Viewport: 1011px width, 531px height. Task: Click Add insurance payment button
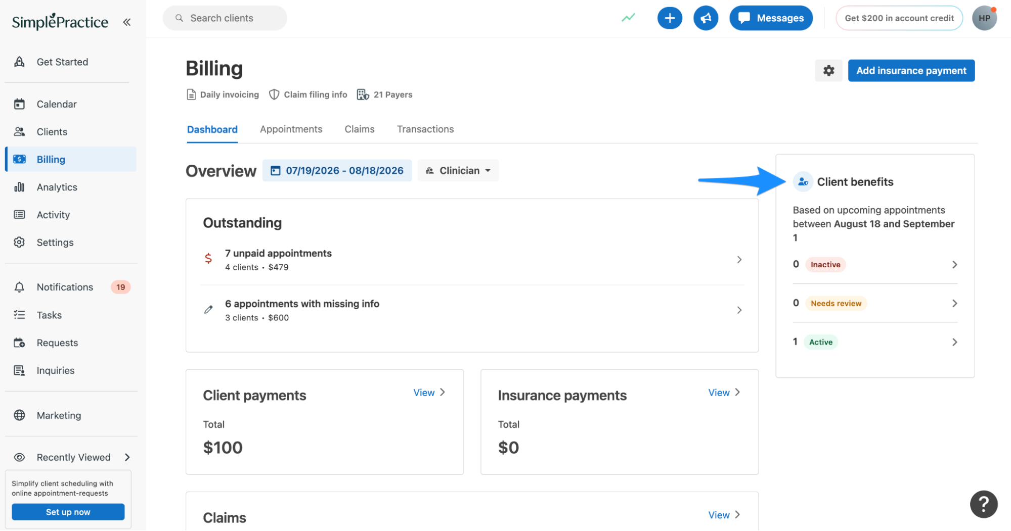[x=911, y=70]
